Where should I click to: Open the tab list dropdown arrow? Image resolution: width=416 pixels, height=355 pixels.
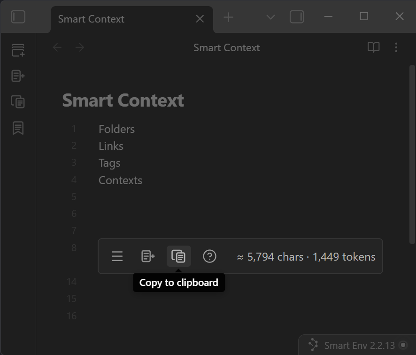coord(270,17)
